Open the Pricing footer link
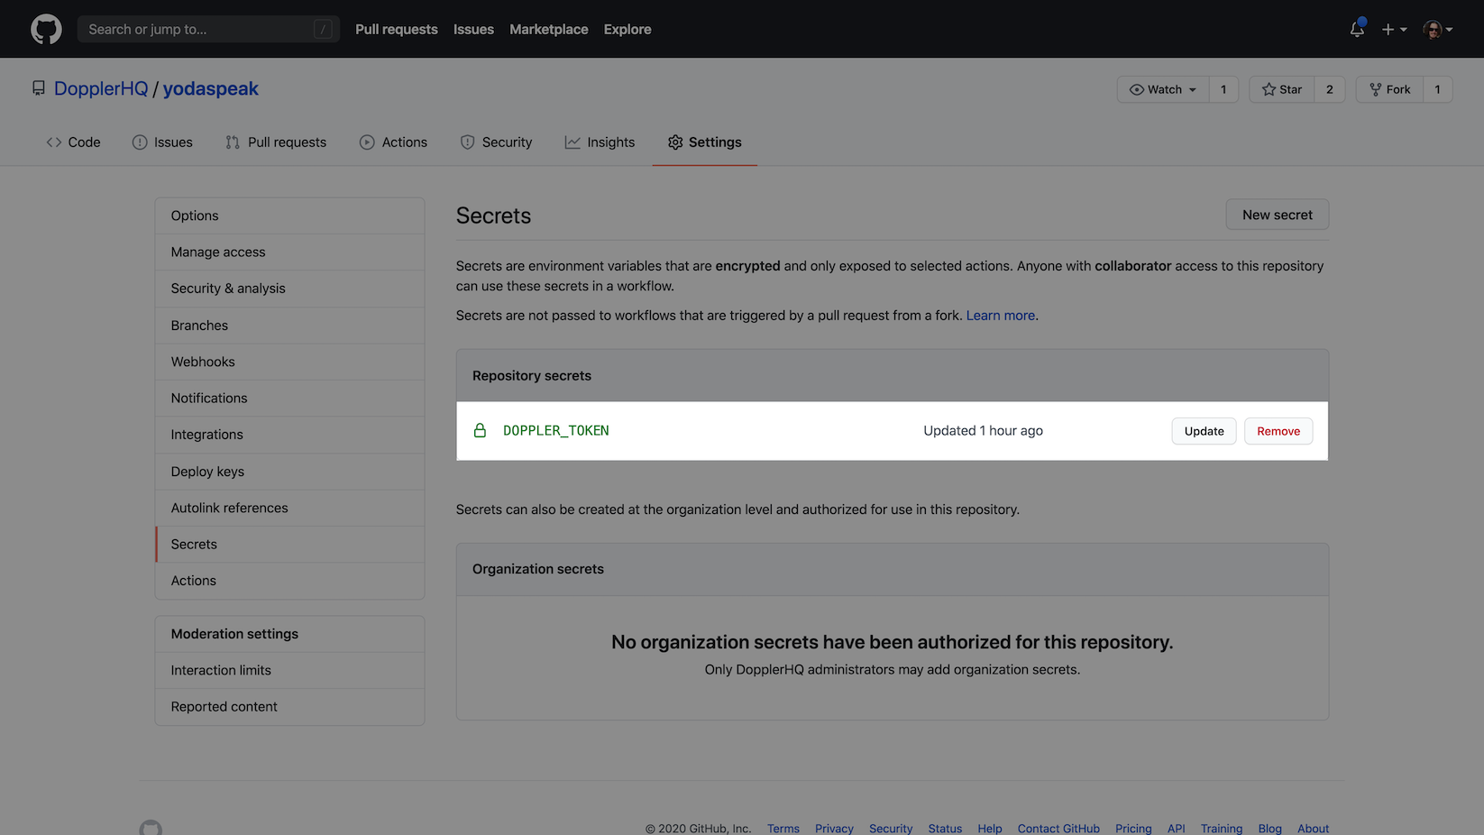 point(1133,829)
